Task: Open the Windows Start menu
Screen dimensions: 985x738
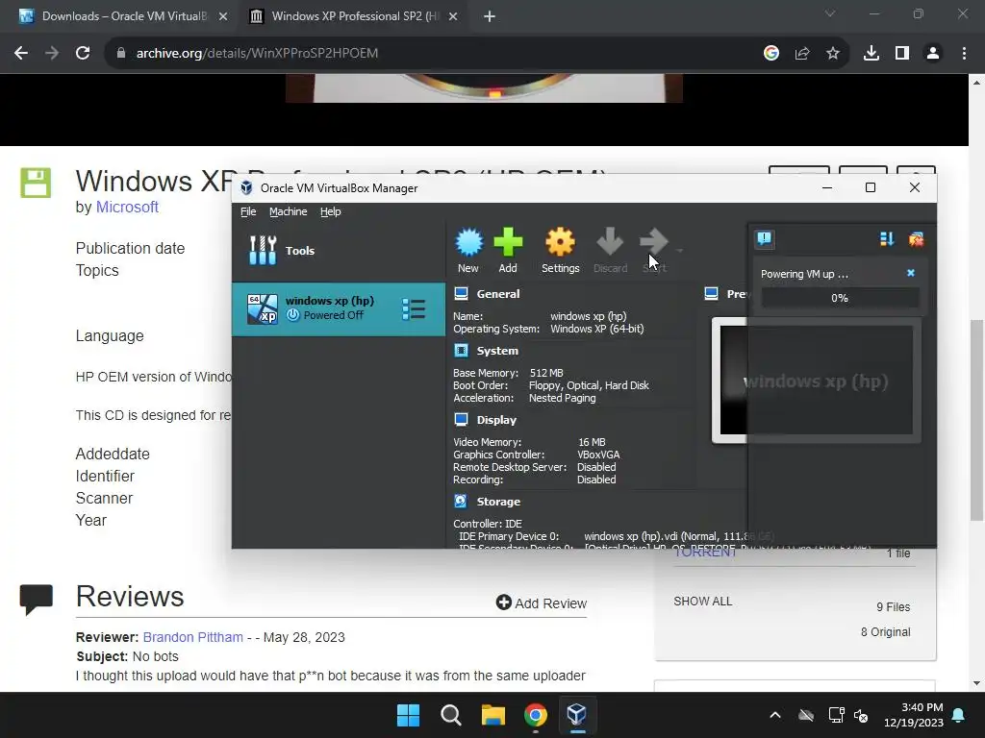Action: point(408,715)
